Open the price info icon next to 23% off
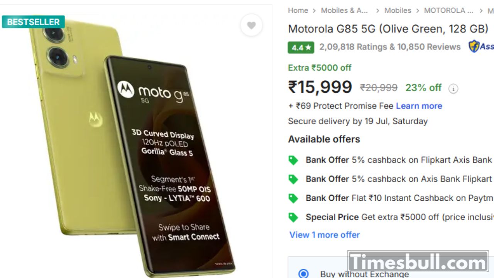Viewport: 494px width, 278px height. (453, 89)
